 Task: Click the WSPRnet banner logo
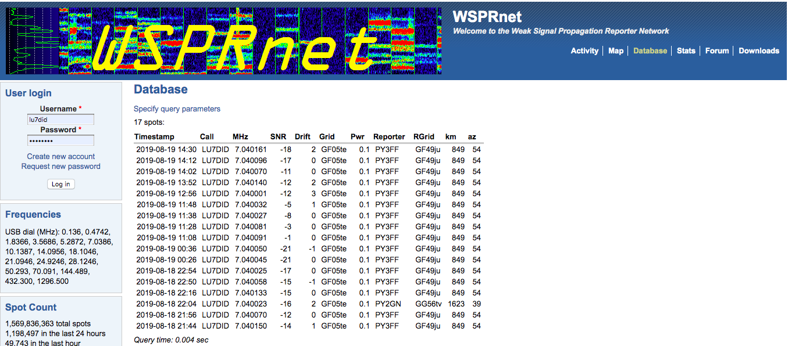[x=224, y=41]
